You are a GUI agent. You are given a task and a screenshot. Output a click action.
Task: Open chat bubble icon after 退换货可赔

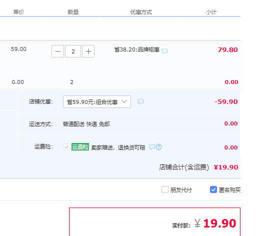click(x=152, y=147)
